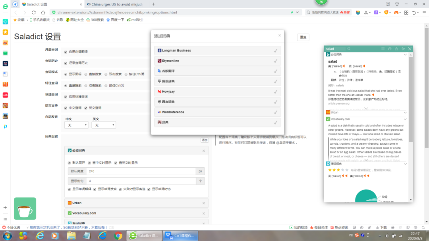Click the search icon in Saladict panel header
429x241 pixels.
(349, 49)
